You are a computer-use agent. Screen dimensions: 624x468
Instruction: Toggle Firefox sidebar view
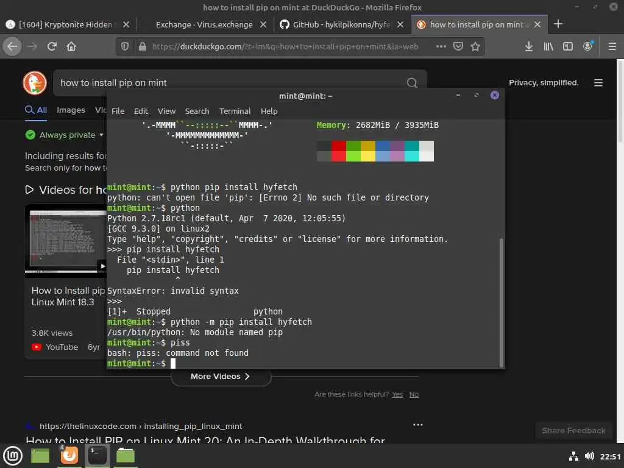(x=568, y=46)
